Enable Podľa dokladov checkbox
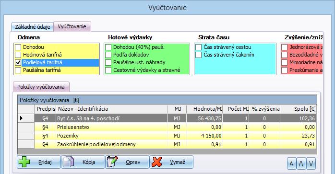Screen dimensions: 335x174 click(x=108, y=55)
